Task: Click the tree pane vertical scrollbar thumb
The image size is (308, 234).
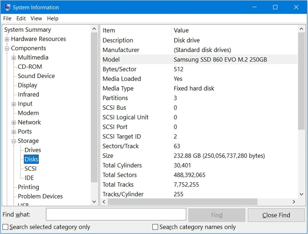Action: pos(94,107)
